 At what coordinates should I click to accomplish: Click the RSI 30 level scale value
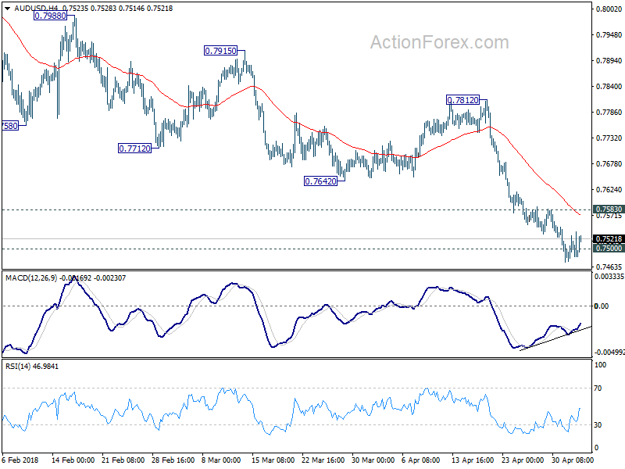click(x=598, y=425)
